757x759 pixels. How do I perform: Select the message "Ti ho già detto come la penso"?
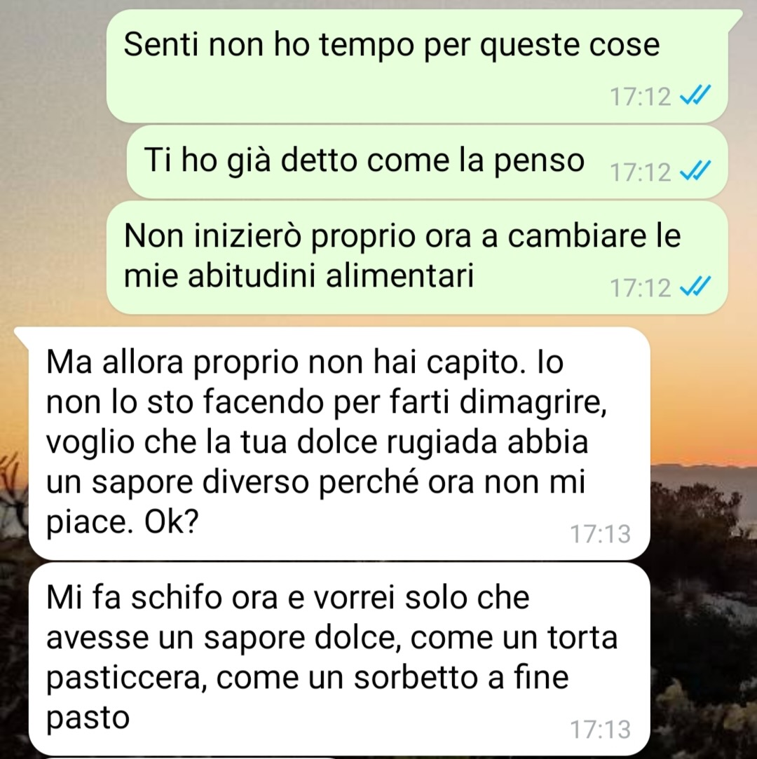[x=428, y=162]
